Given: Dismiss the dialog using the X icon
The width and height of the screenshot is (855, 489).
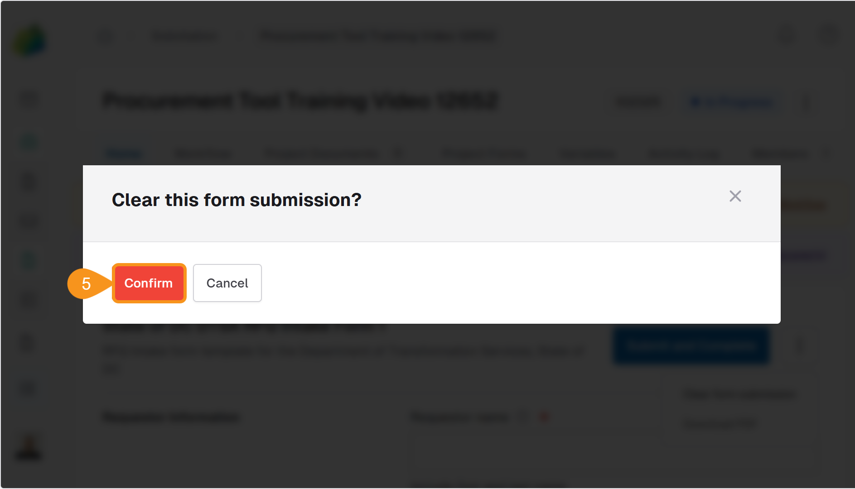Looking at the screenshot, I should [735, 196].
